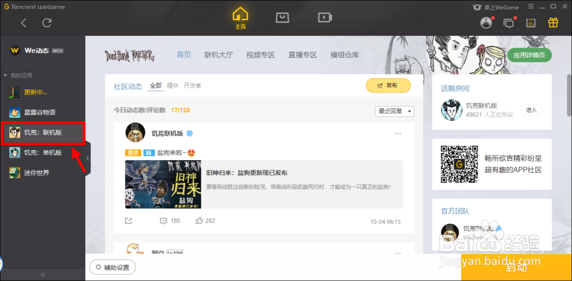Screen dimensions: 572x281
Task: Open comments on the post with 185
Action: pyautogui.click(x=170, y=221)
